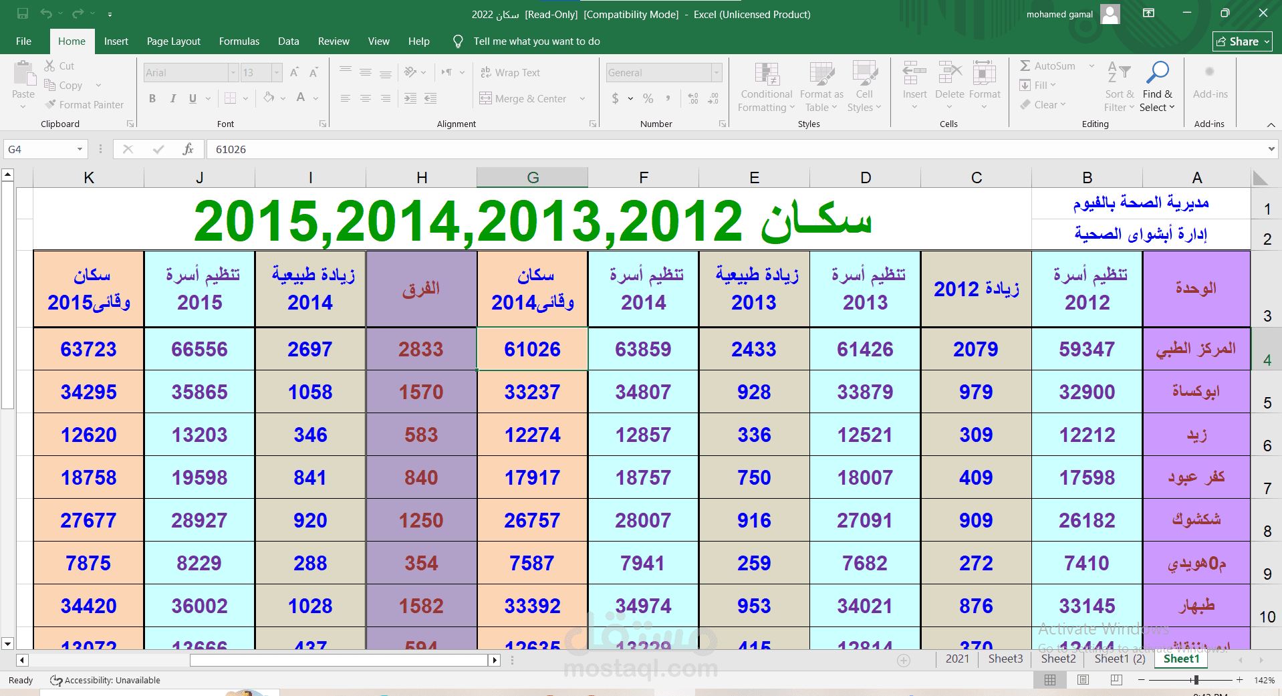Expand the formula bar
Screen dimensions: 1282x696
[1271, 149]
